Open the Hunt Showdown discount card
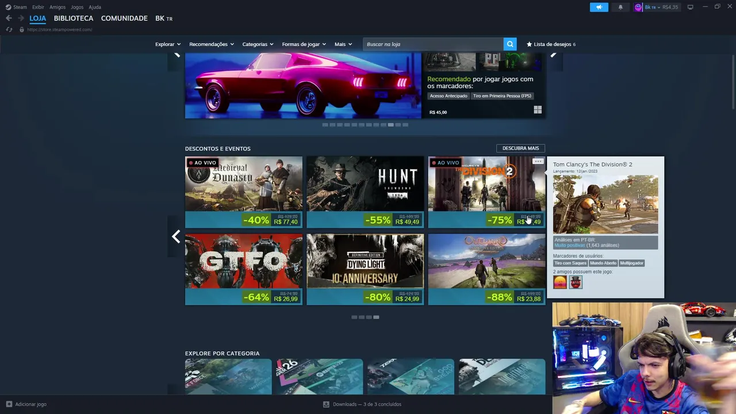736x414 pixels. (x=365, y=192)
